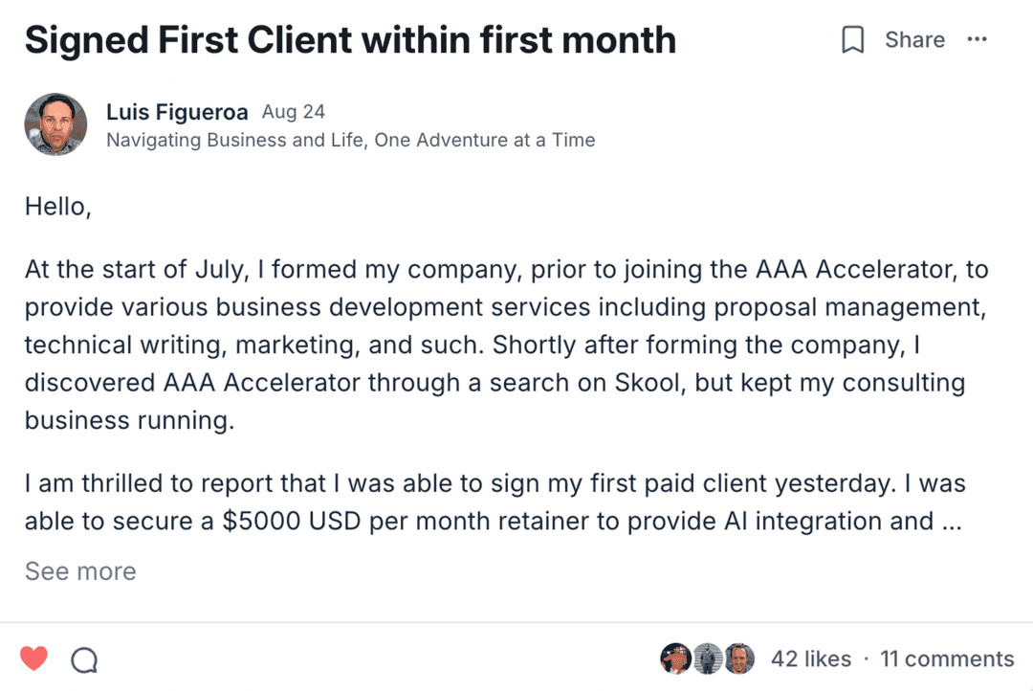The height and width of the screenshot is (691, 1033).
Task: Bookmark this post with the bookmark icon
Action: [852, 40]
